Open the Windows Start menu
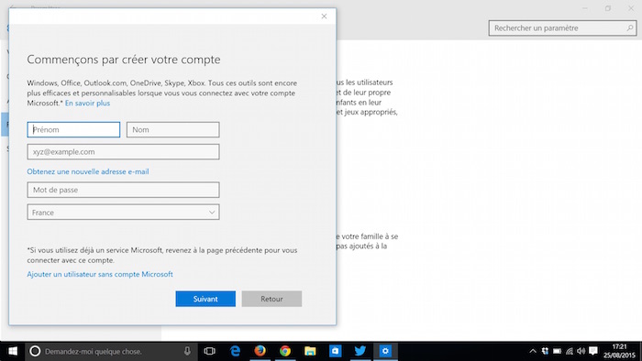642x361 pixels. click(x=13, y=351)
